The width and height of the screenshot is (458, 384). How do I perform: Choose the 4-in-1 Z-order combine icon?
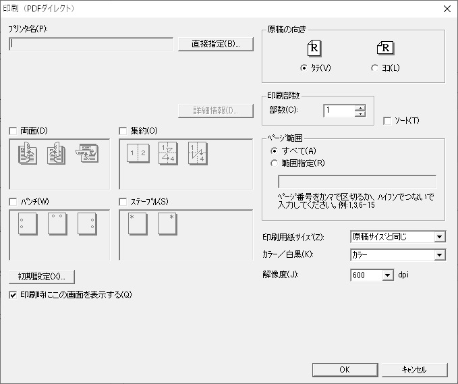coord(167,154)
